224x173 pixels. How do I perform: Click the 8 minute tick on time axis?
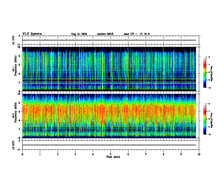coord(163,154)
